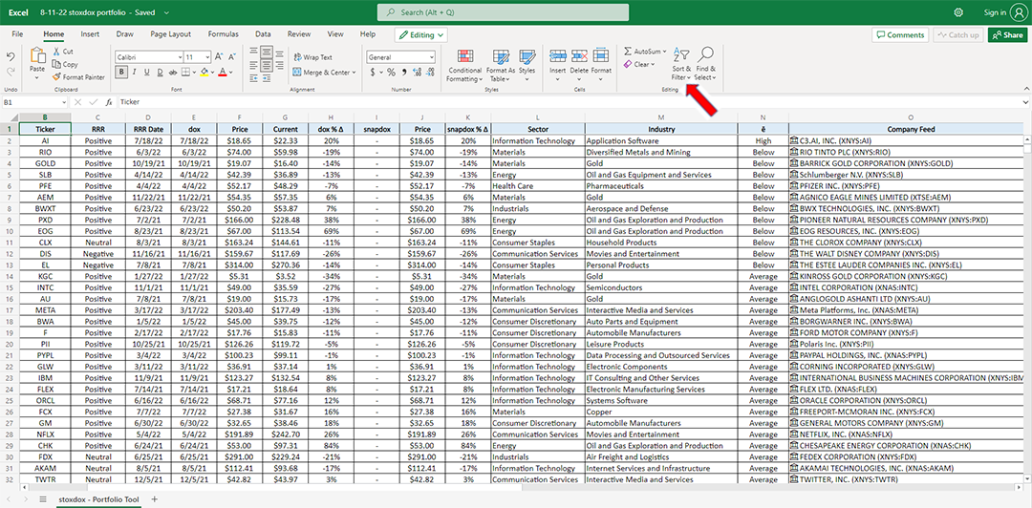Toggle Underline formatting
This screenshot has height=508, width=1032.
[147, 73]
